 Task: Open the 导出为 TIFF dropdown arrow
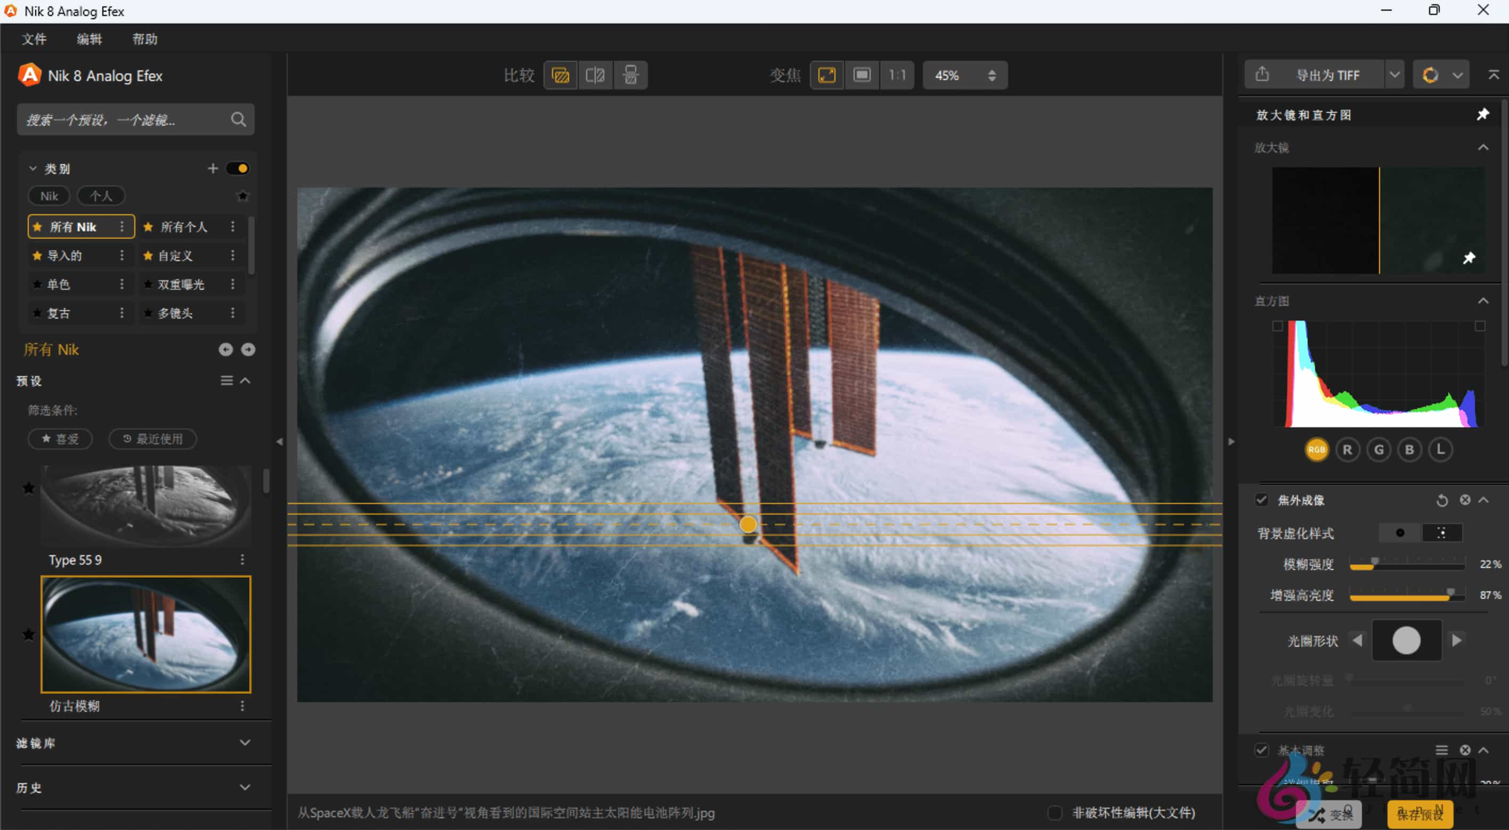1394,75
